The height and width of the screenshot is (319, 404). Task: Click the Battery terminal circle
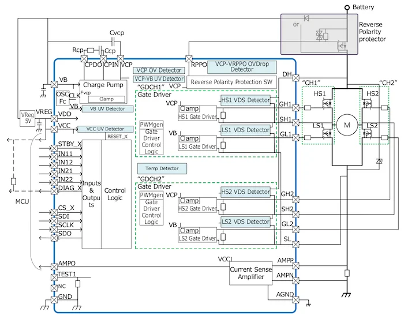[347, 7]
